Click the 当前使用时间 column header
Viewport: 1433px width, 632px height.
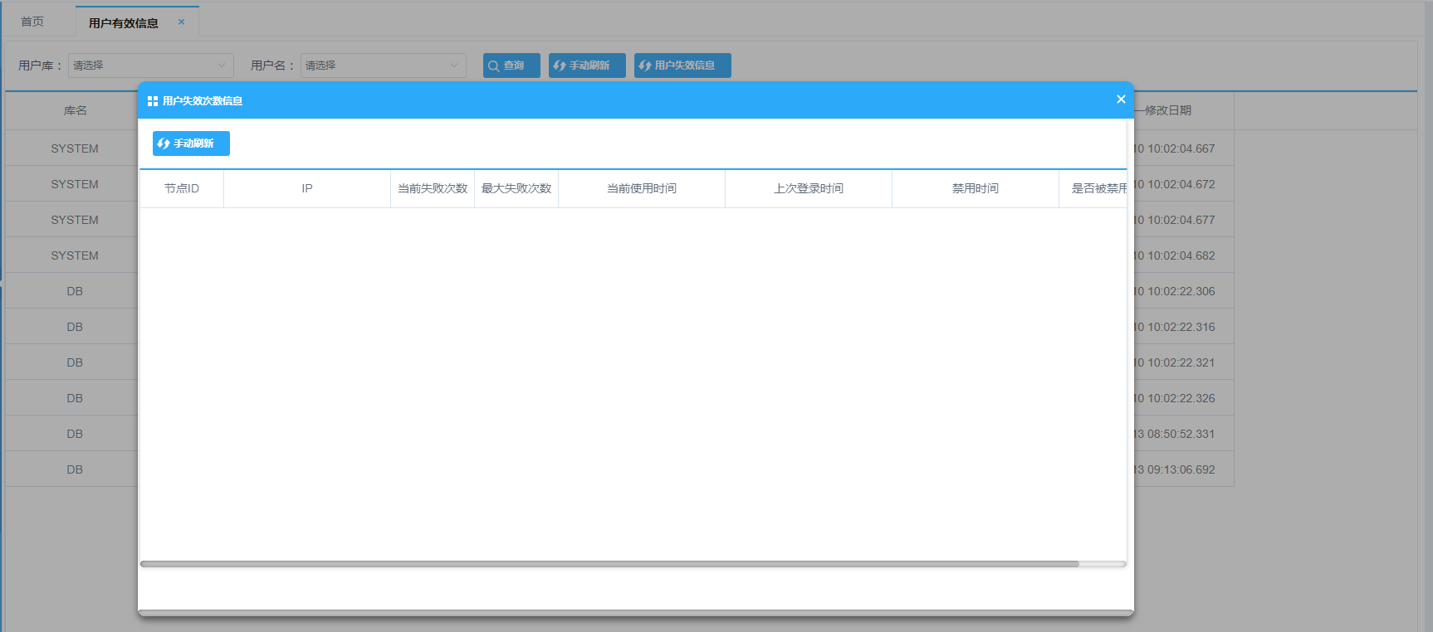642,189
